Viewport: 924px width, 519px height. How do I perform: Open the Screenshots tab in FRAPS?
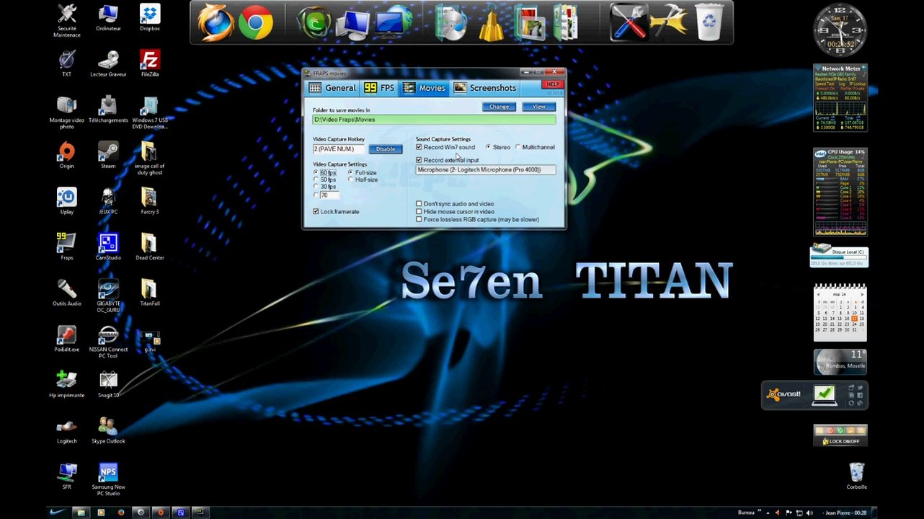[x=485, y=88]
